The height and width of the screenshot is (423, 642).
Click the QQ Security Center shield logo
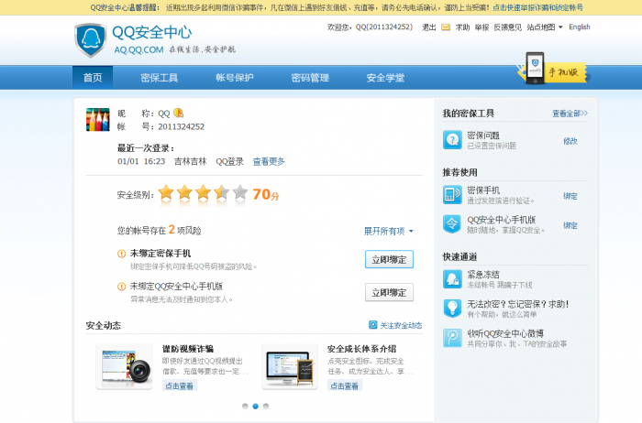(91, 40)
